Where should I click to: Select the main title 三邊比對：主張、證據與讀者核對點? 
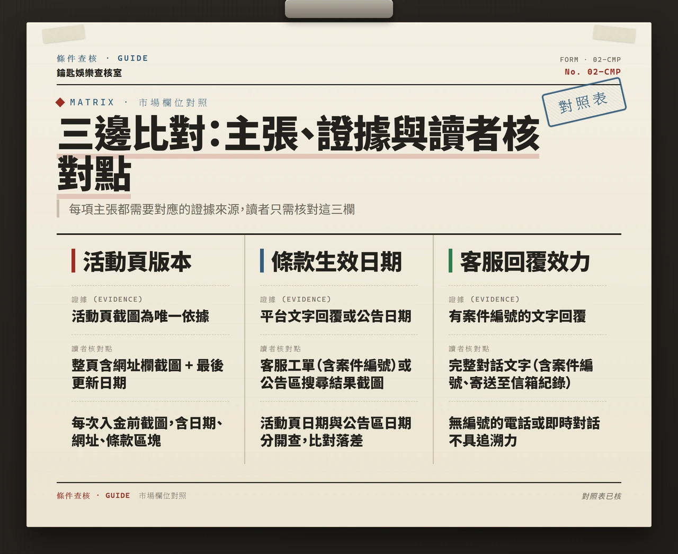coord(298,154)
